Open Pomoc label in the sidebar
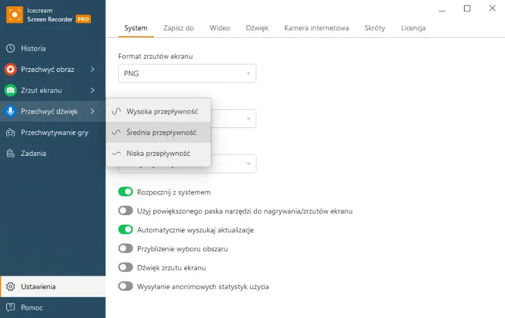Screen dimensions: 505x318 pos(32,307)
